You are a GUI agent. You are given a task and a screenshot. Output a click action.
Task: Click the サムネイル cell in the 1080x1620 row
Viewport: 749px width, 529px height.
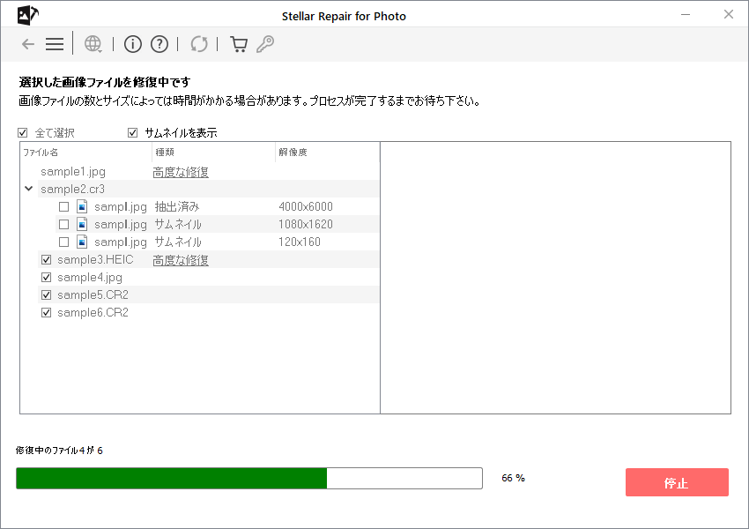[178, 224]
